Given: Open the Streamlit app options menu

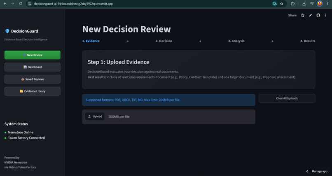Looking at the screenshot, I should (326, 15).
